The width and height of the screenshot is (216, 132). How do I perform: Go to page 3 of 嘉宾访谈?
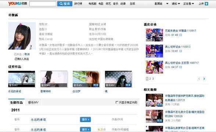point(153,78)
